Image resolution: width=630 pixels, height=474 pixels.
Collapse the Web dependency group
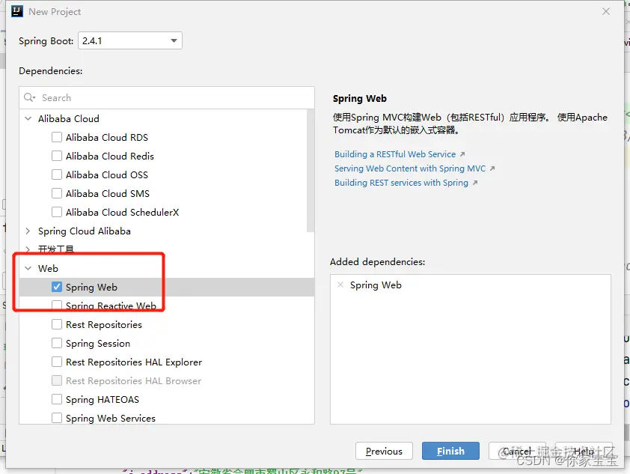(28, 268)
